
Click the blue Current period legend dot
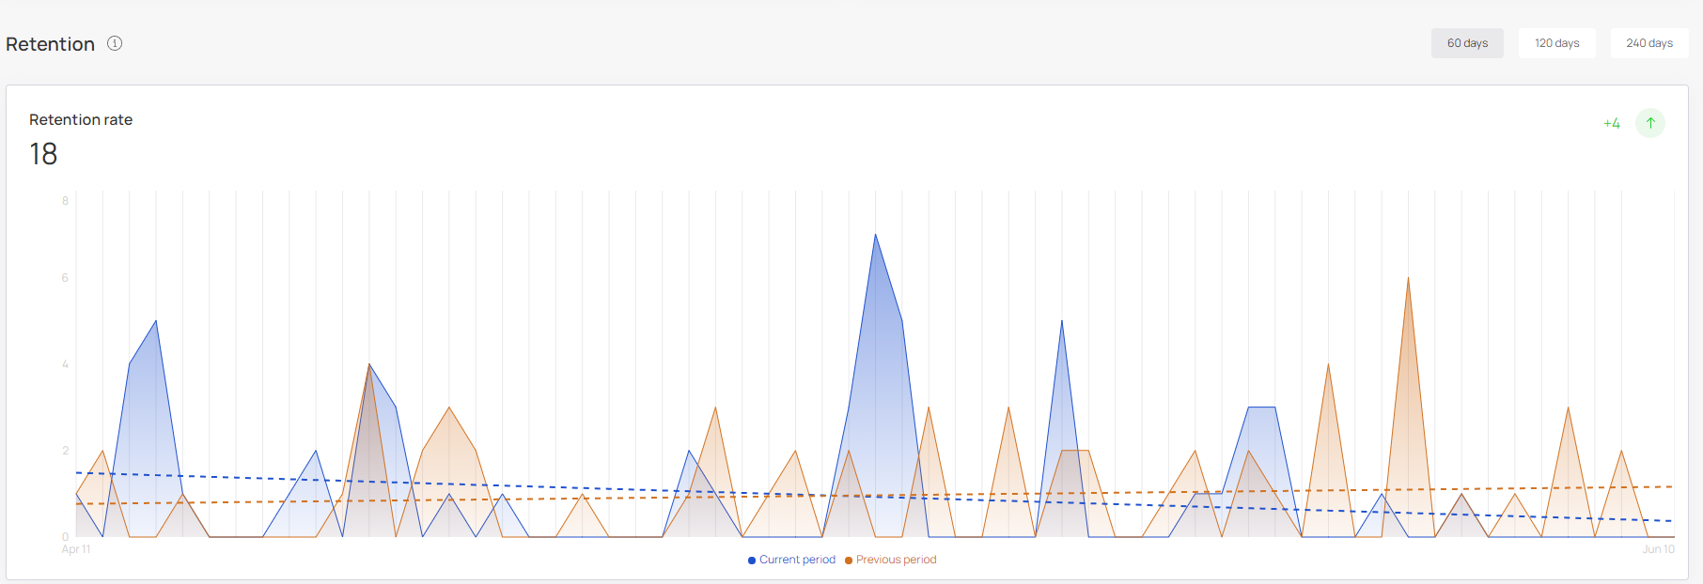click(752, 561)
